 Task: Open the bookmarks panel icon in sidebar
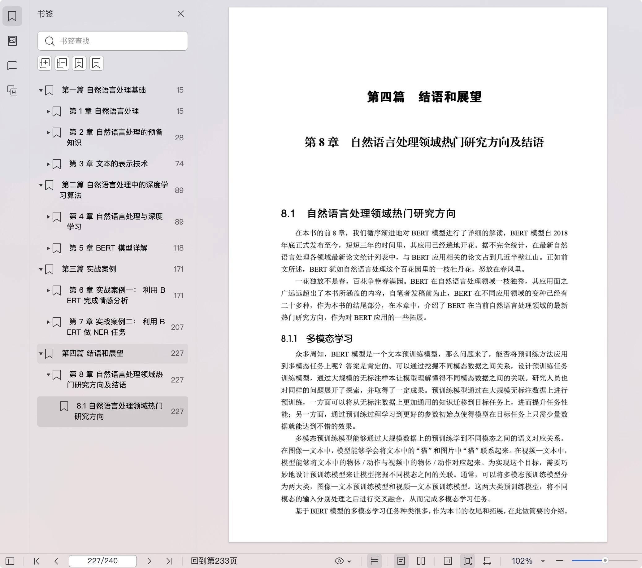[12, 16]
